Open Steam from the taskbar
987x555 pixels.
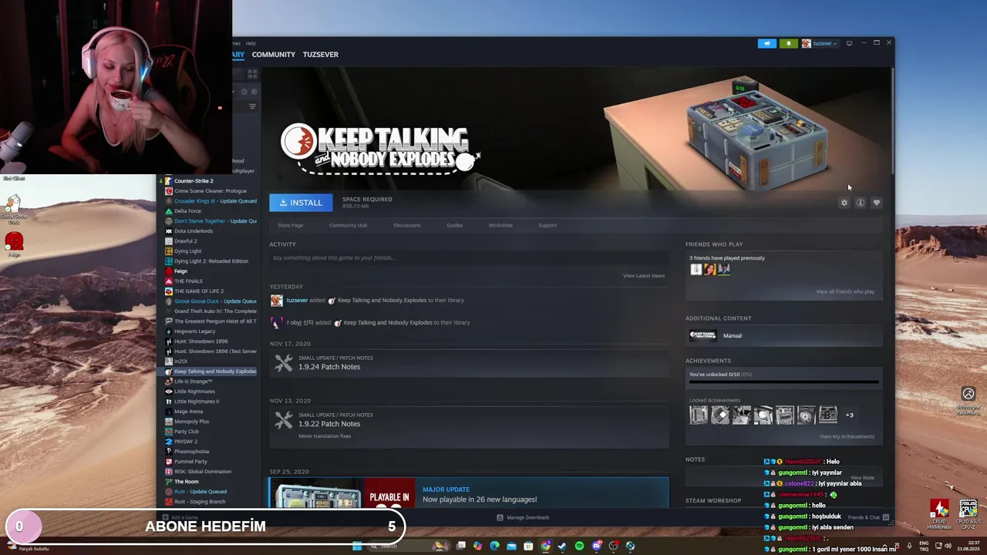click(x=562, y=546)
